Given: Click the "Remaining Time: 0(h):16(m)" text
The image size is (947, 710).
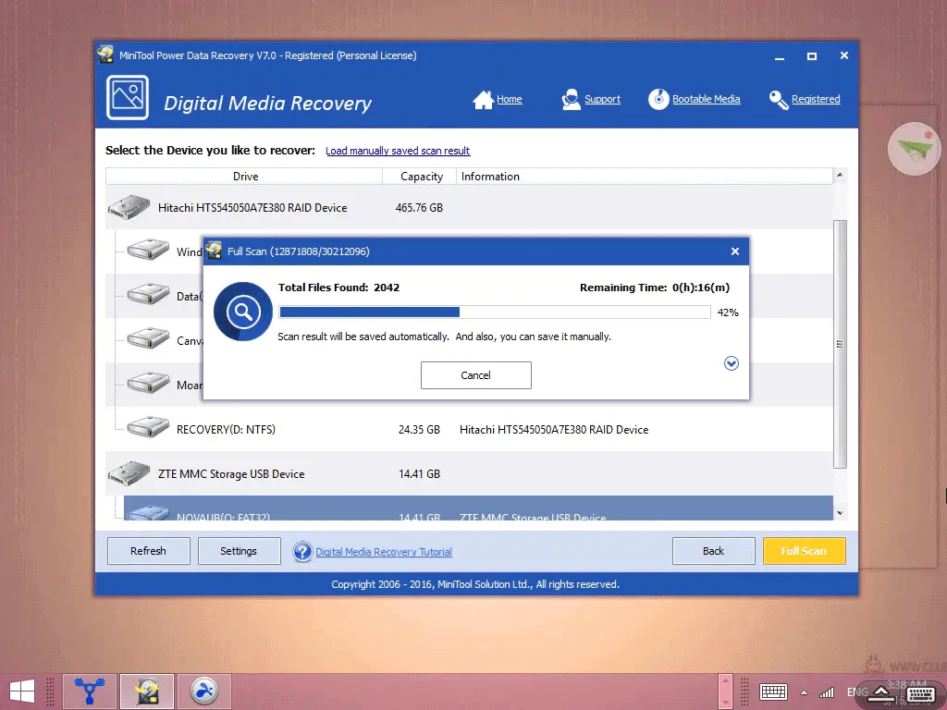Looking at the screenshot, I should [x=655, y=288].
